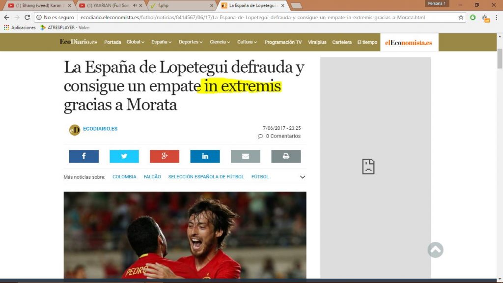The image size is (503, 283).
Task: Share the article on LinkedIn
Action: click(x=205, y=156)
